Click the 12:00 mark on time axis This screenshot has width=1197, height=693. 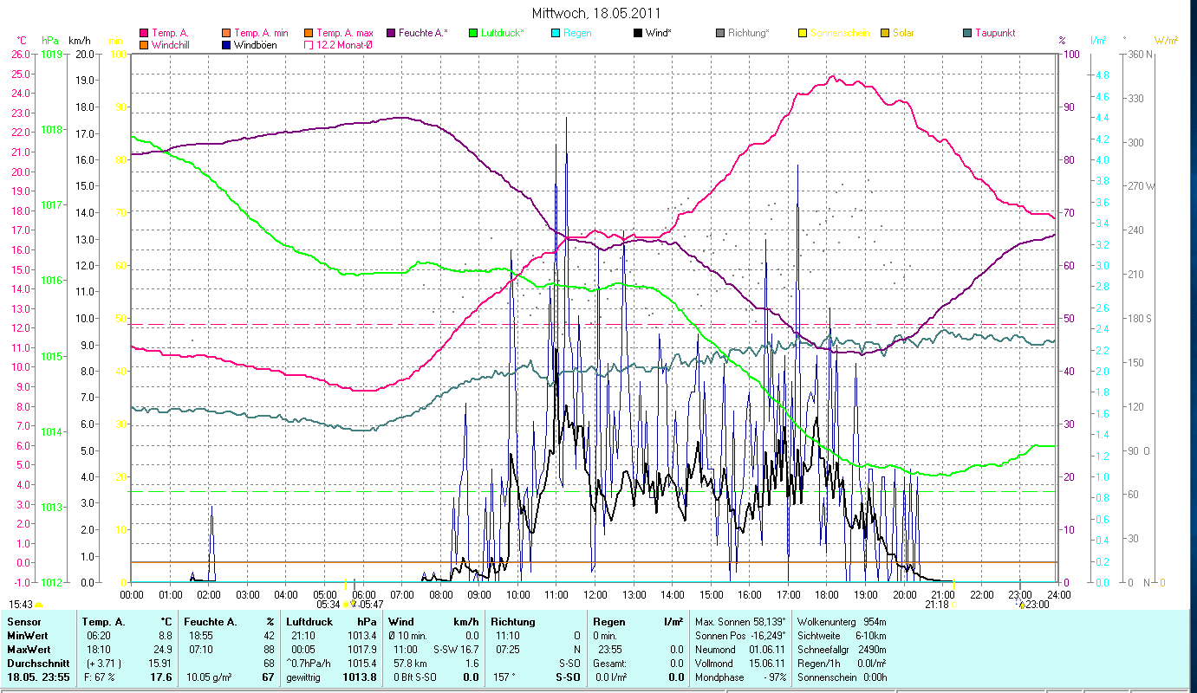[x=595, y=595]
